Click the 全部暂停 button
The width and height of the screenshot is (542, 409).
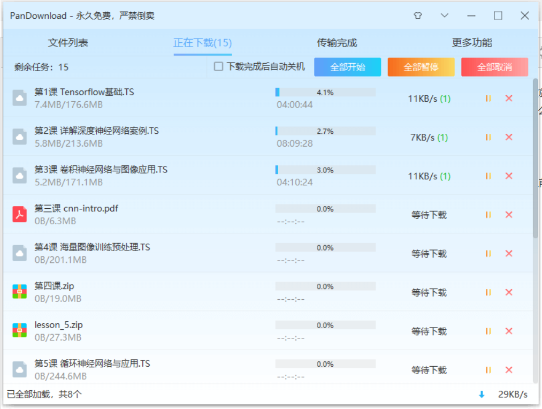[421, 67]
